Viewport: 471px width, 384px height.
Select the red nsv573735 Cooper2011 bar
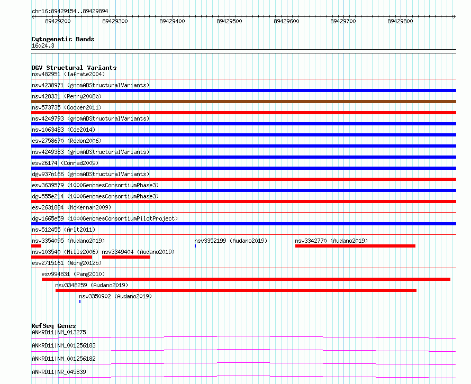(x=243, y=113)
